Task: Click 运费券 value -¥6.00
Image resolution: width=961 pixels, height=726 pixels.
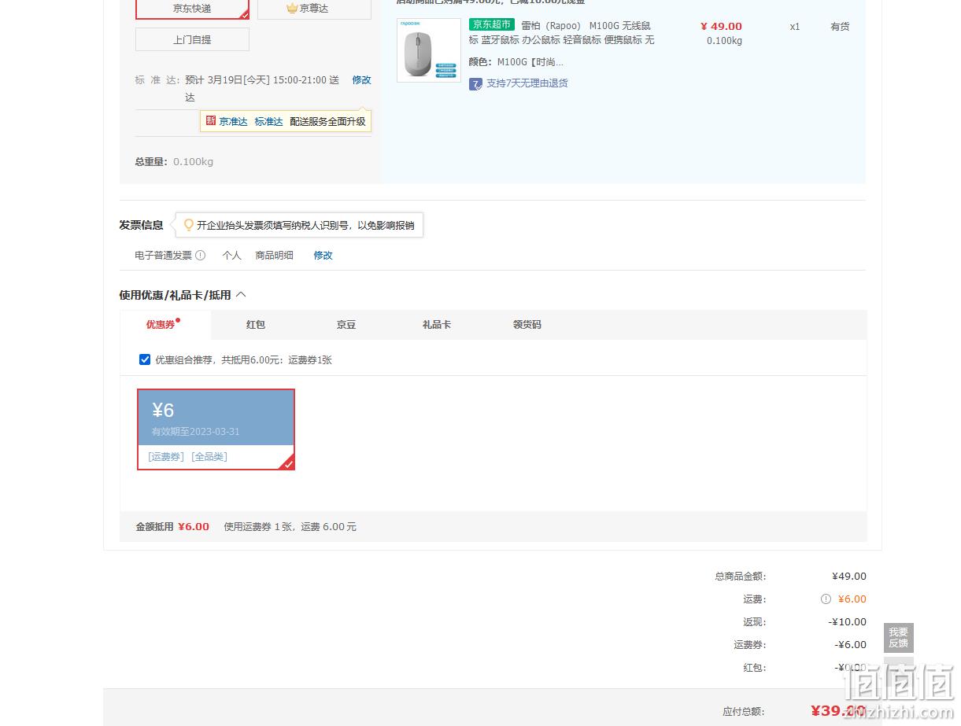Action: coord(851,645)
